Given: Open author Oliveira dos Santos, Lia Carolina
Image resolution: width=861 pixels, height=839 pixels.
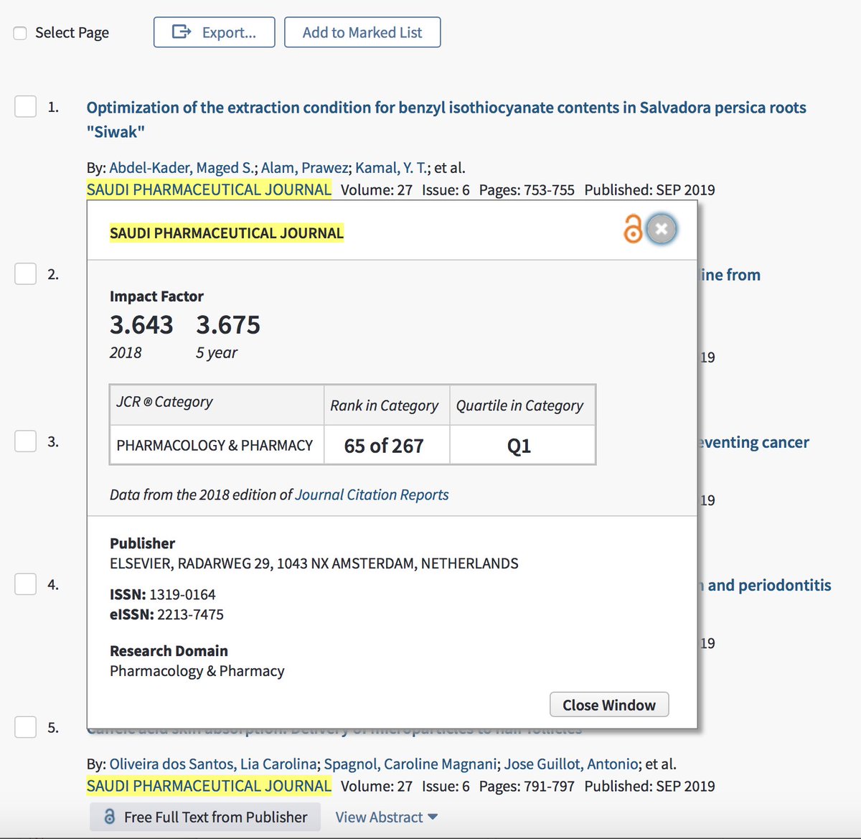Looking at the screenshot, I should [212, 764].
